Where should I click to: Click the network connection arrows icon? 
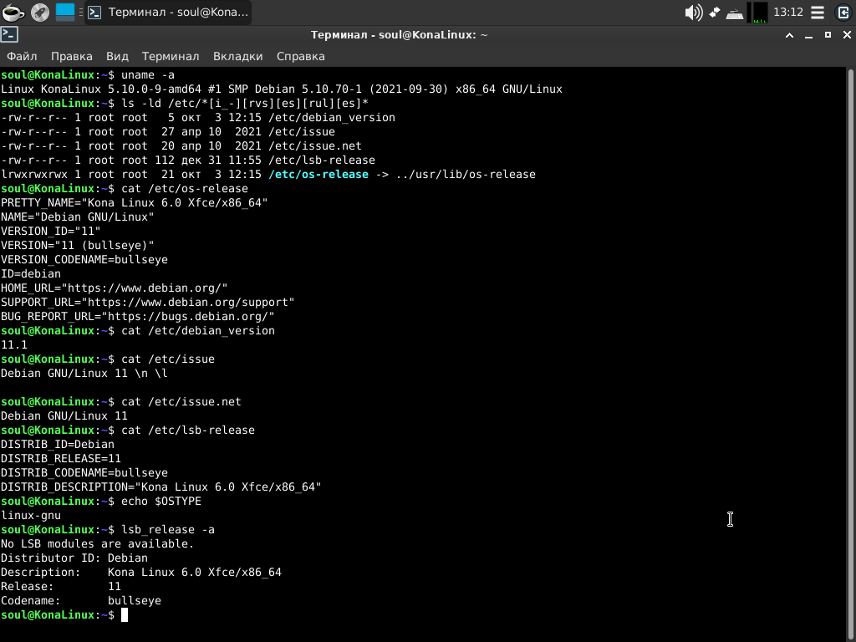(x=714, y=12)
